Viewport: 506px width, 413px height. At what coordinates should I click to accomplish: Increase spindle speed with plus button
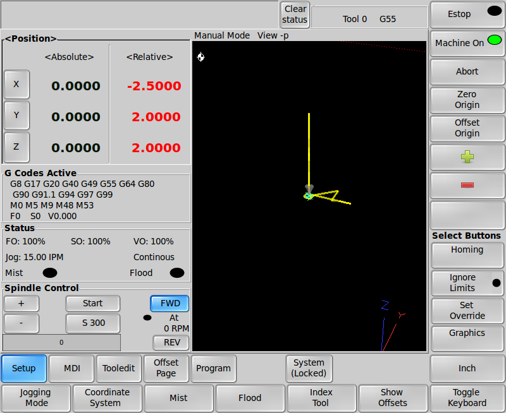22,304
